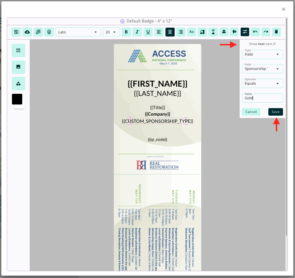Select the {{CUSTOM_SPONSORSHIP_TYPE}} text item
Image resolution: width=295 pixels, height=278 pixels.
[158, 121]
